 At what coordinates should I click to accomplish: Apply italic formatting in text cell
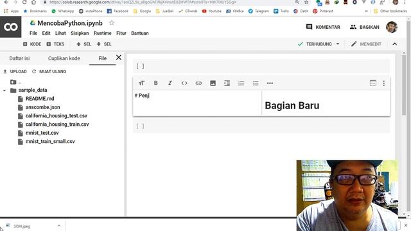pos(170,83)
